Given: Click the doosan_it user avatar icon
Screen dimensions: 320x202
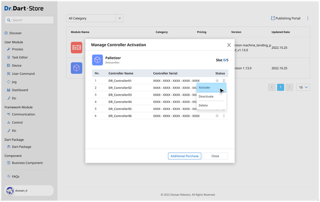Looking at the screenshot, I should click(10, 191).
